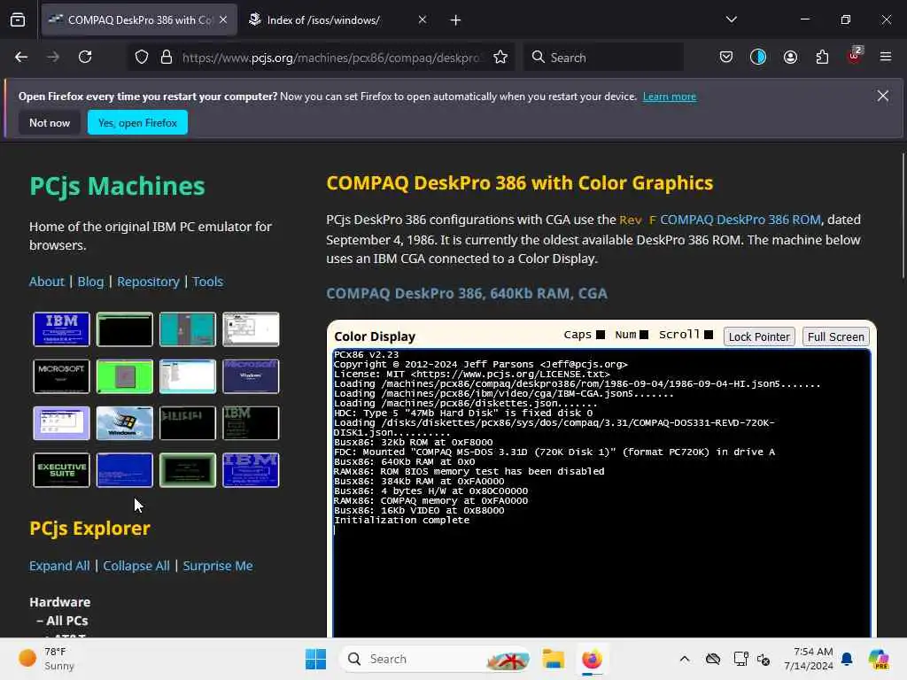Open the Firefox account icon
Viewport: 907px width, 680px height.
coord(790,58)
